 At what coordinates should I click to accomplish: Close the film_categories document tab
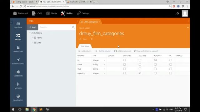(99, 22)
